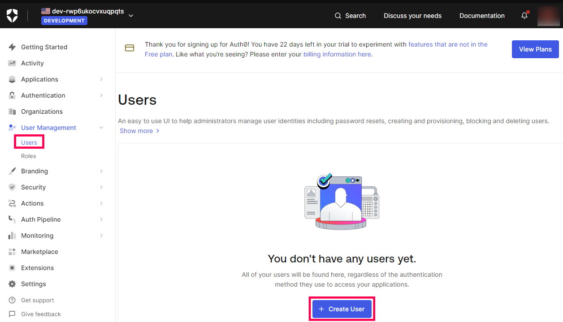Expand the Authentication submenu chevron
The image size is (563, 322).
101,95
